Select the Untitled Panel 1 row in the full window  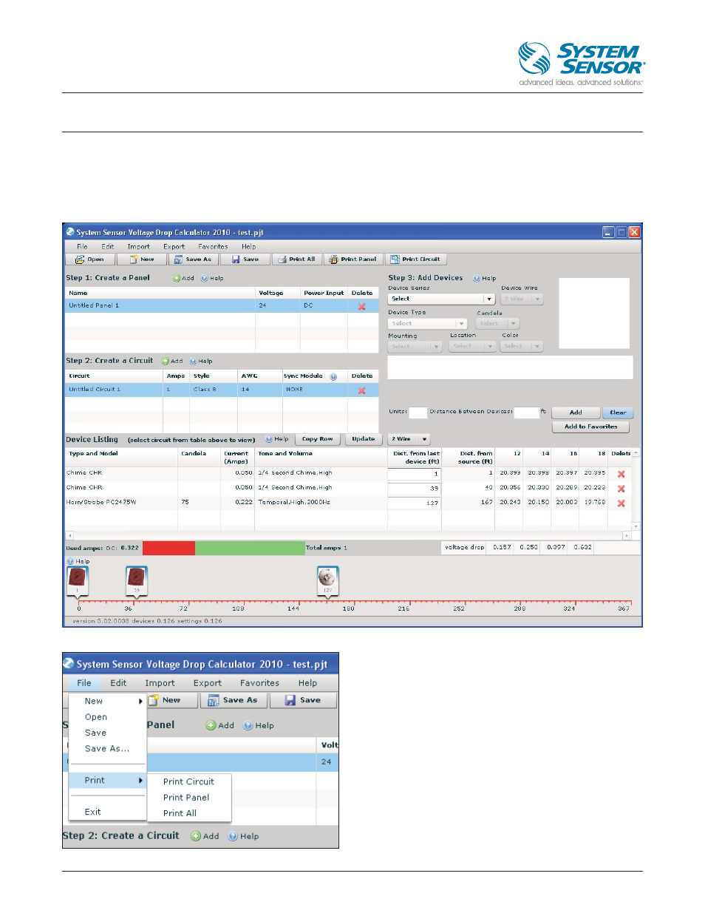click(222, 306)
